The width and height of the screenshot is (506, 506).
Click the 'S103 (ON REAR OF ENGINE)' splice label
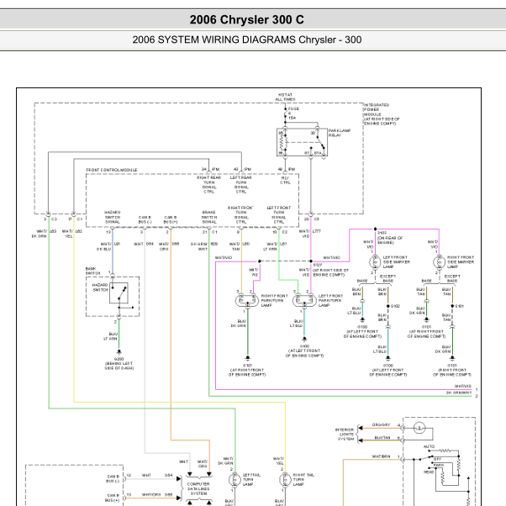tap(390, 238)
